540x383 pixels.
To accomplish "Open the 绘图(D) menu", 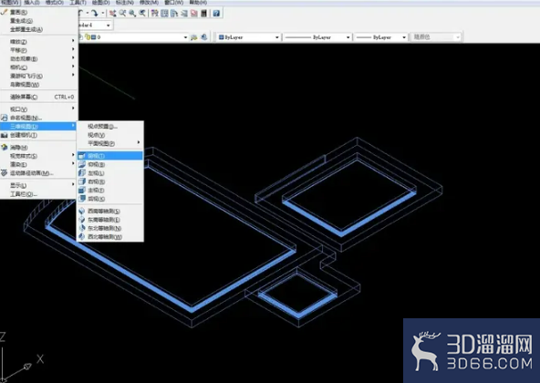I will pos(101,3).
